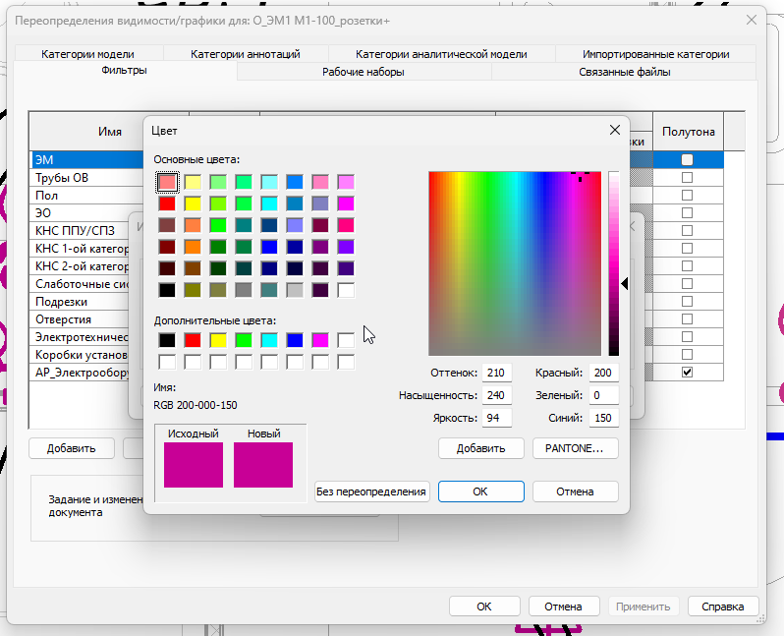784x636 pixels.
Task: Click the PANTONE... button
Action: tap(575, 448)
